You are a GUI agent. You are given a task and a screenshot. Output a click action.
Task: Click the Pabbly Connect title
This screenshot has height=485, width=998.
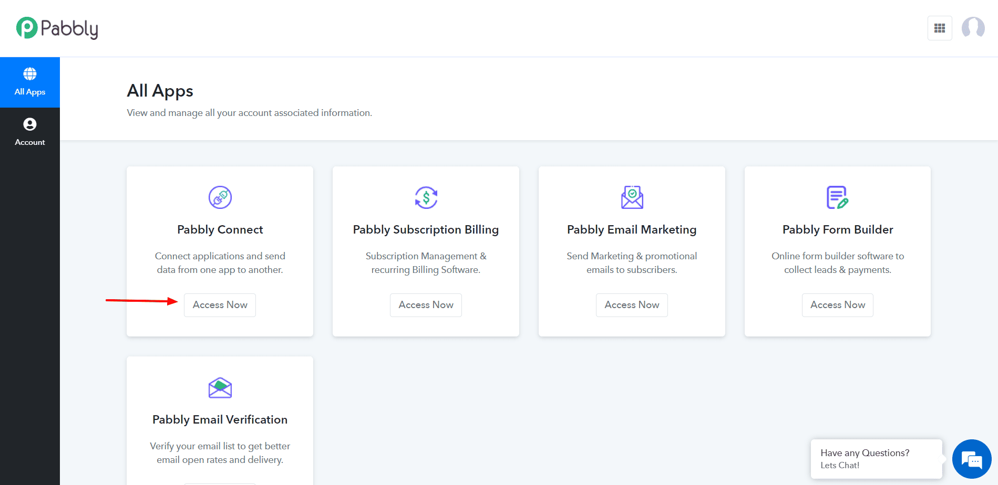220,229
